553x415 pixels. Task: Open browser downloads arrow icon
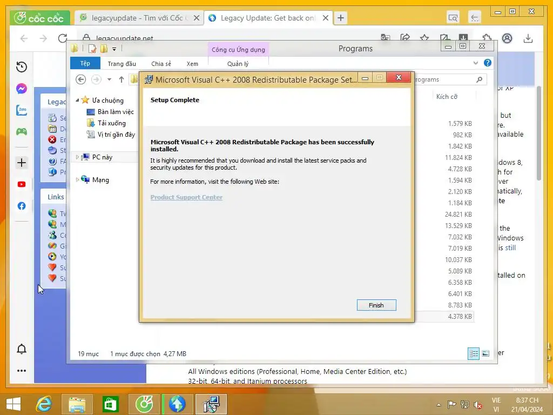click(x=528, y=38)
